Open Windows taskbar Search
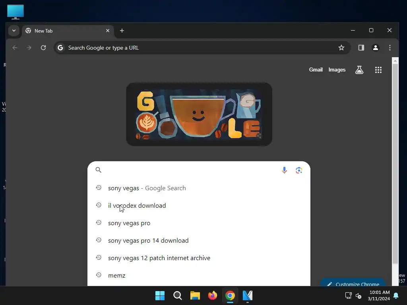 [x=178, y=295]
